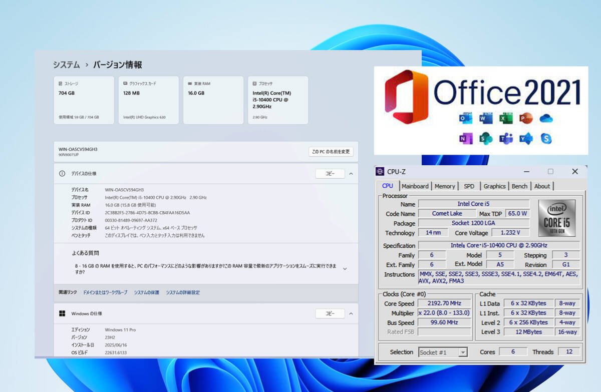Screen dimensions: 601x392
Task: Click the storage icon on ストレージ card
Action: tap(60, 84)
